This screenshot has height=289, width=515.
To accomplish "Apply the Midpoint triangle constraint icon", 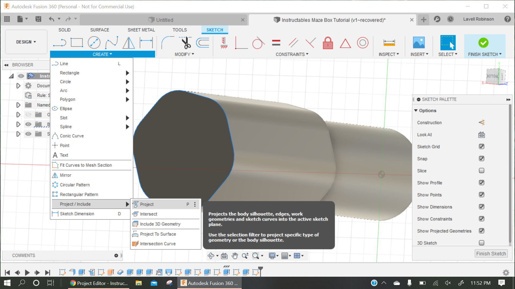I will (x=345, y=43).
